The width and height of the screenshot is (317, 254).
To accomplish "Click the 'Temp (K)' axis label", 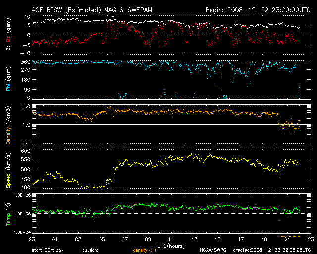I will click(x=8, y=214).
